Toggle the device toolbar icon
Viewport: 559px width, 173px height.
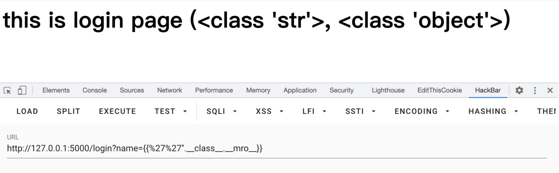[22, 91]
